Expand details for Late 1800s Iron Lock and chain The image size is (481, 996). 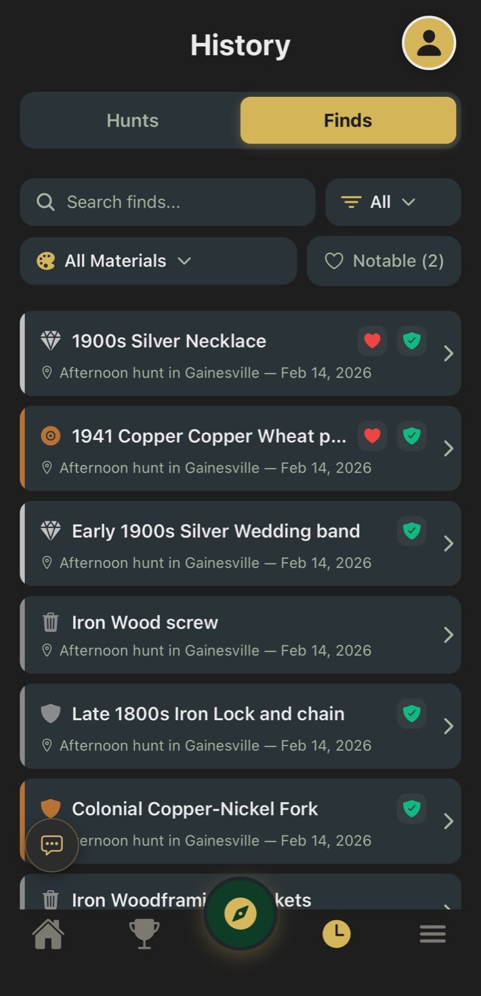pos(448,726)
